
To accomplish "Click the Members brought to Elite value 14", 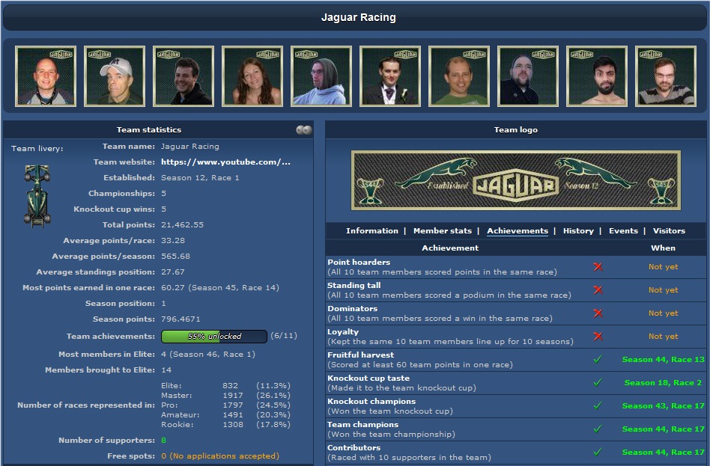I will coord(166,370).
